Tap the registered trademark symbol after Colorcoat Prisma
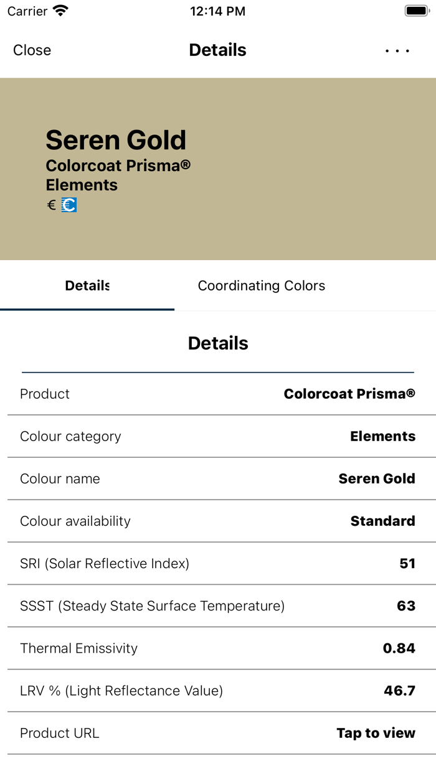This screenshot has height=774, width=436. point(185,166)
